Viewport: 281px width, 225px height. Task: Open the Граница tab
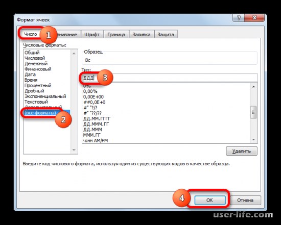(116, 34)
